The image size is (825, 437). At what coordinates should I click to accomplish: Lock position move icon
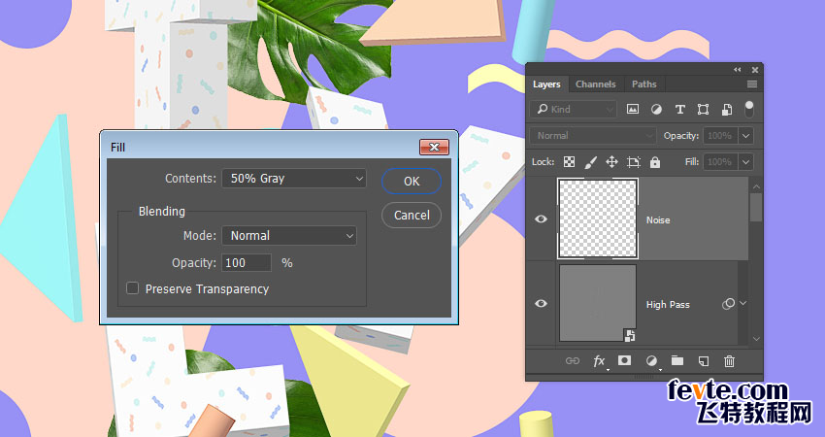[611, 161]
